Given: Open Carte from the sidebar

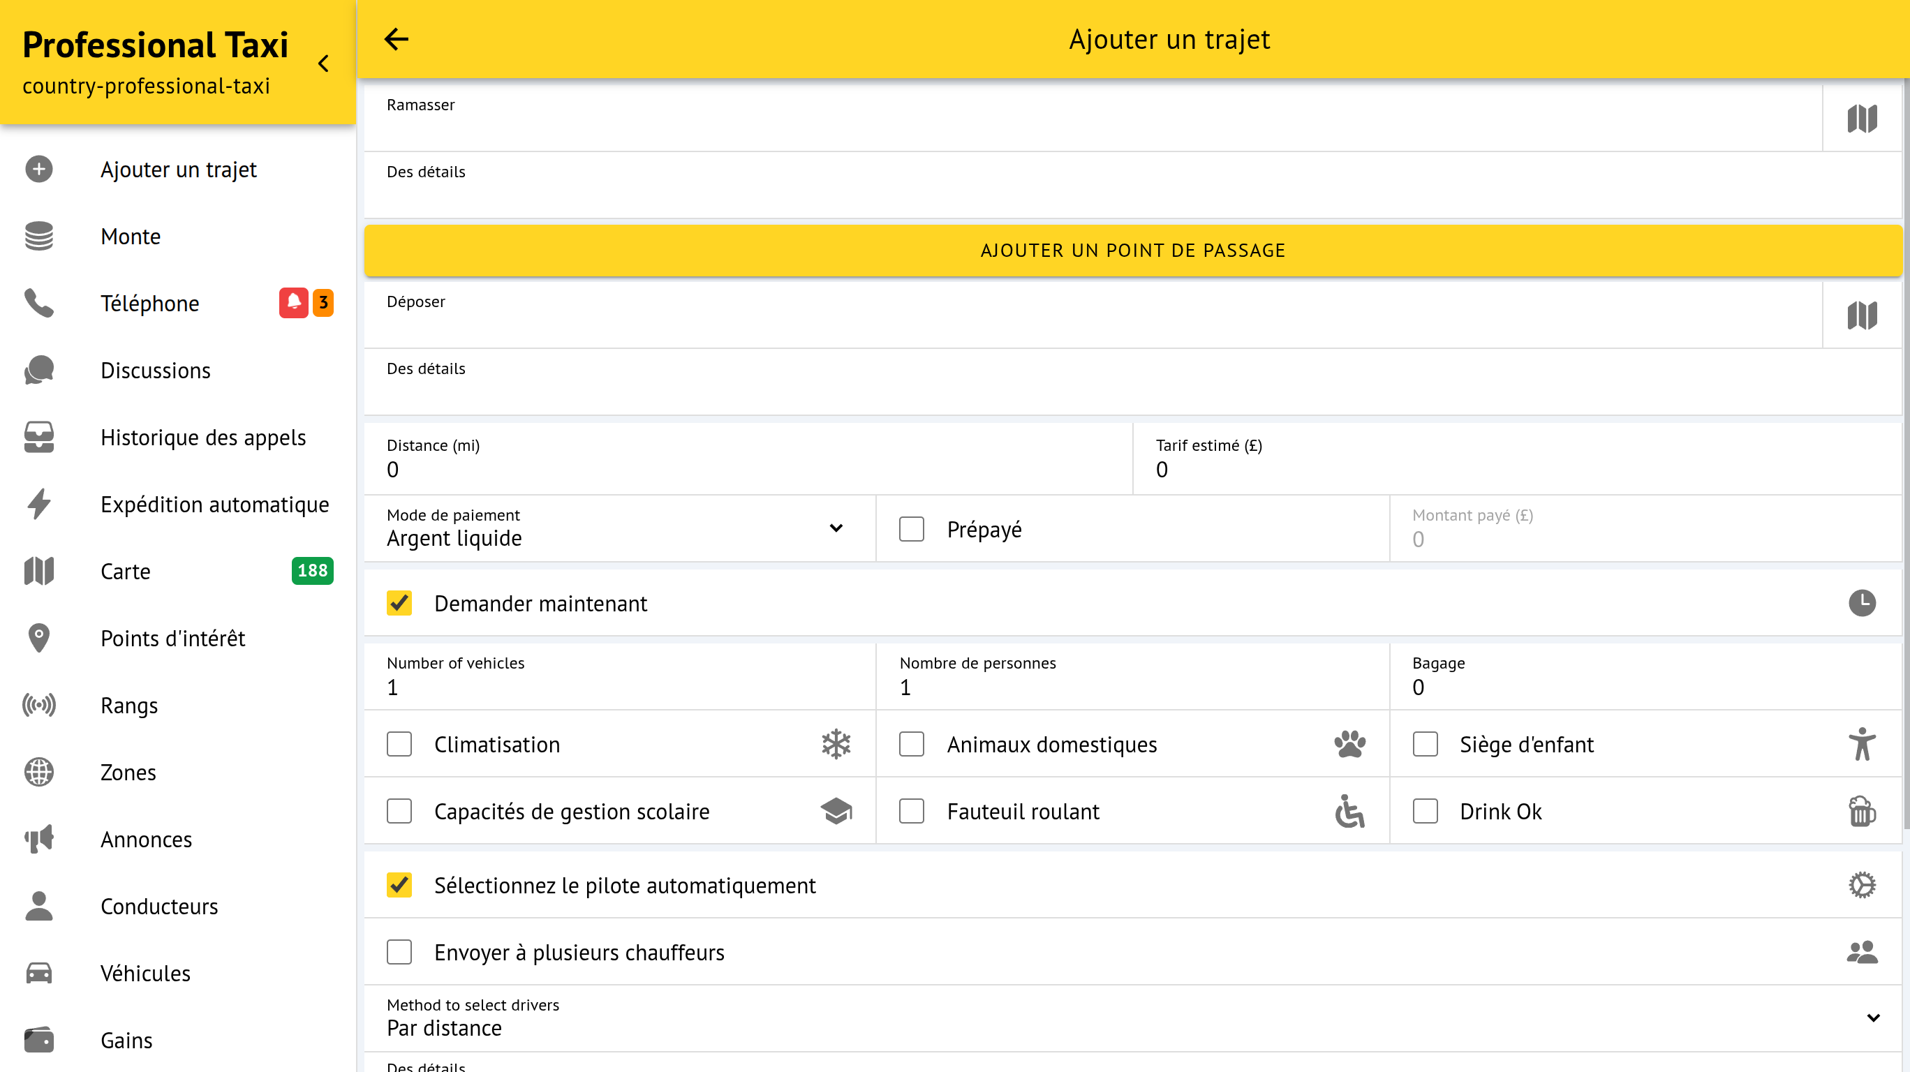Looking at the screenshot, I should (125, 572).
